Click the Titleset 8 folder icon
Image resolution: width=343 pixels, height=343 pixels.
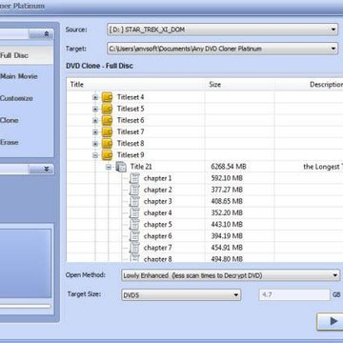(107, 144)
